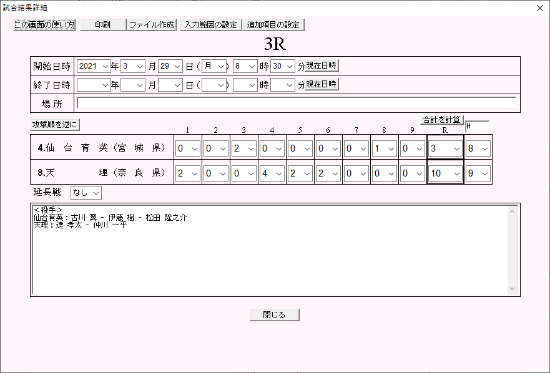The height and width of the screenshot is (373, 550).
Task: Open 天理 inning 7 score dropdown
Action: point(356,173)
